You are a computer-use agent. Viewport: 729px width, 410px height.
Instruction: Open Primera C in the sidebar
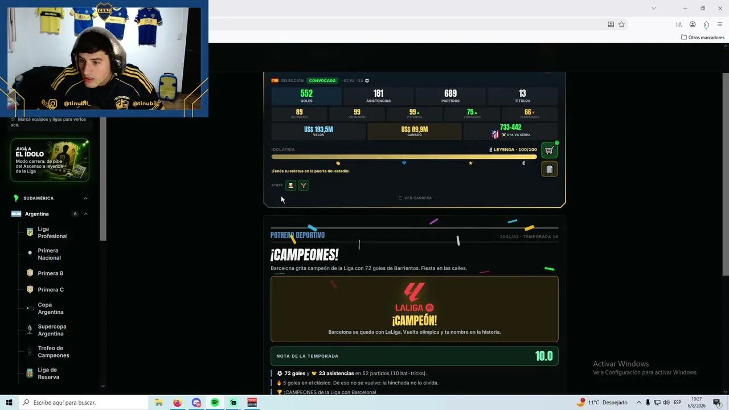(51, 289)
